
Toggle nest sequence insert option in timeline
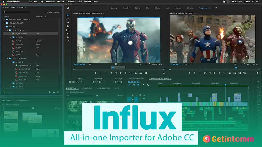tap(129, 85)
